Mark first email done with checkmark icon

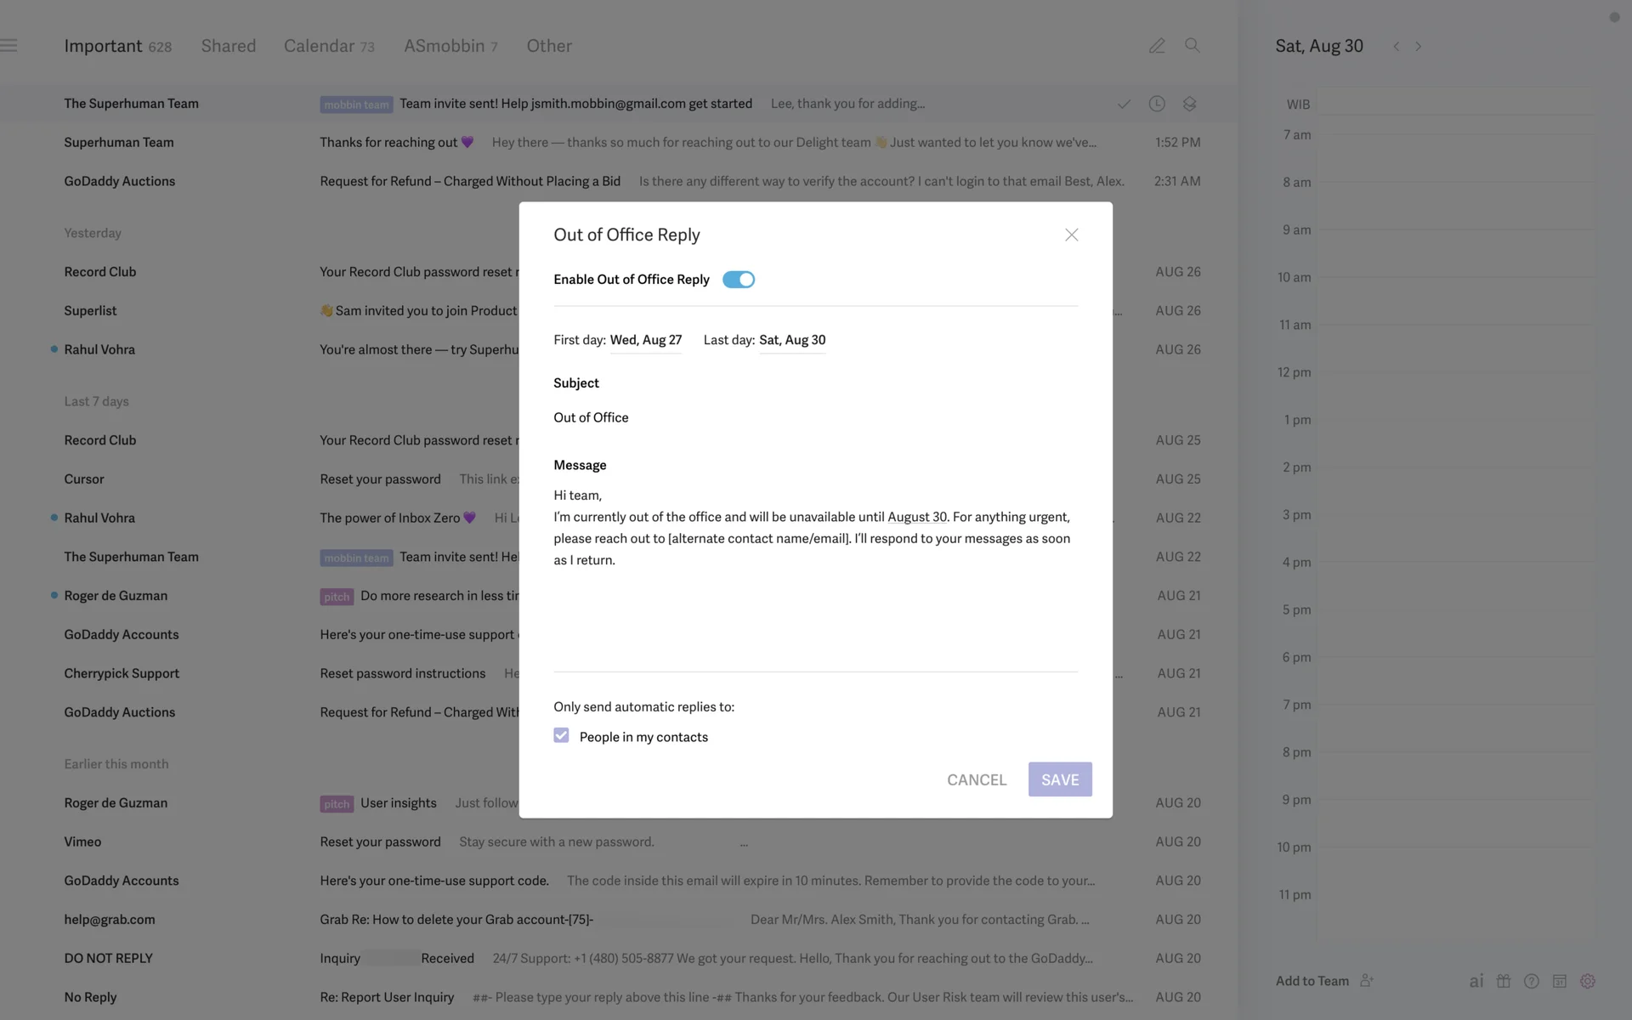(1124, 104)
